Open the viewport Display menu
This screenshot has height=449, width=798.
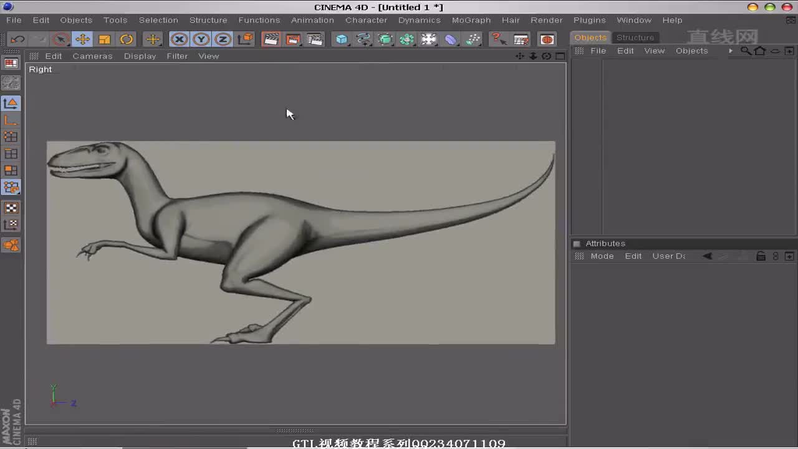[140, 56]
